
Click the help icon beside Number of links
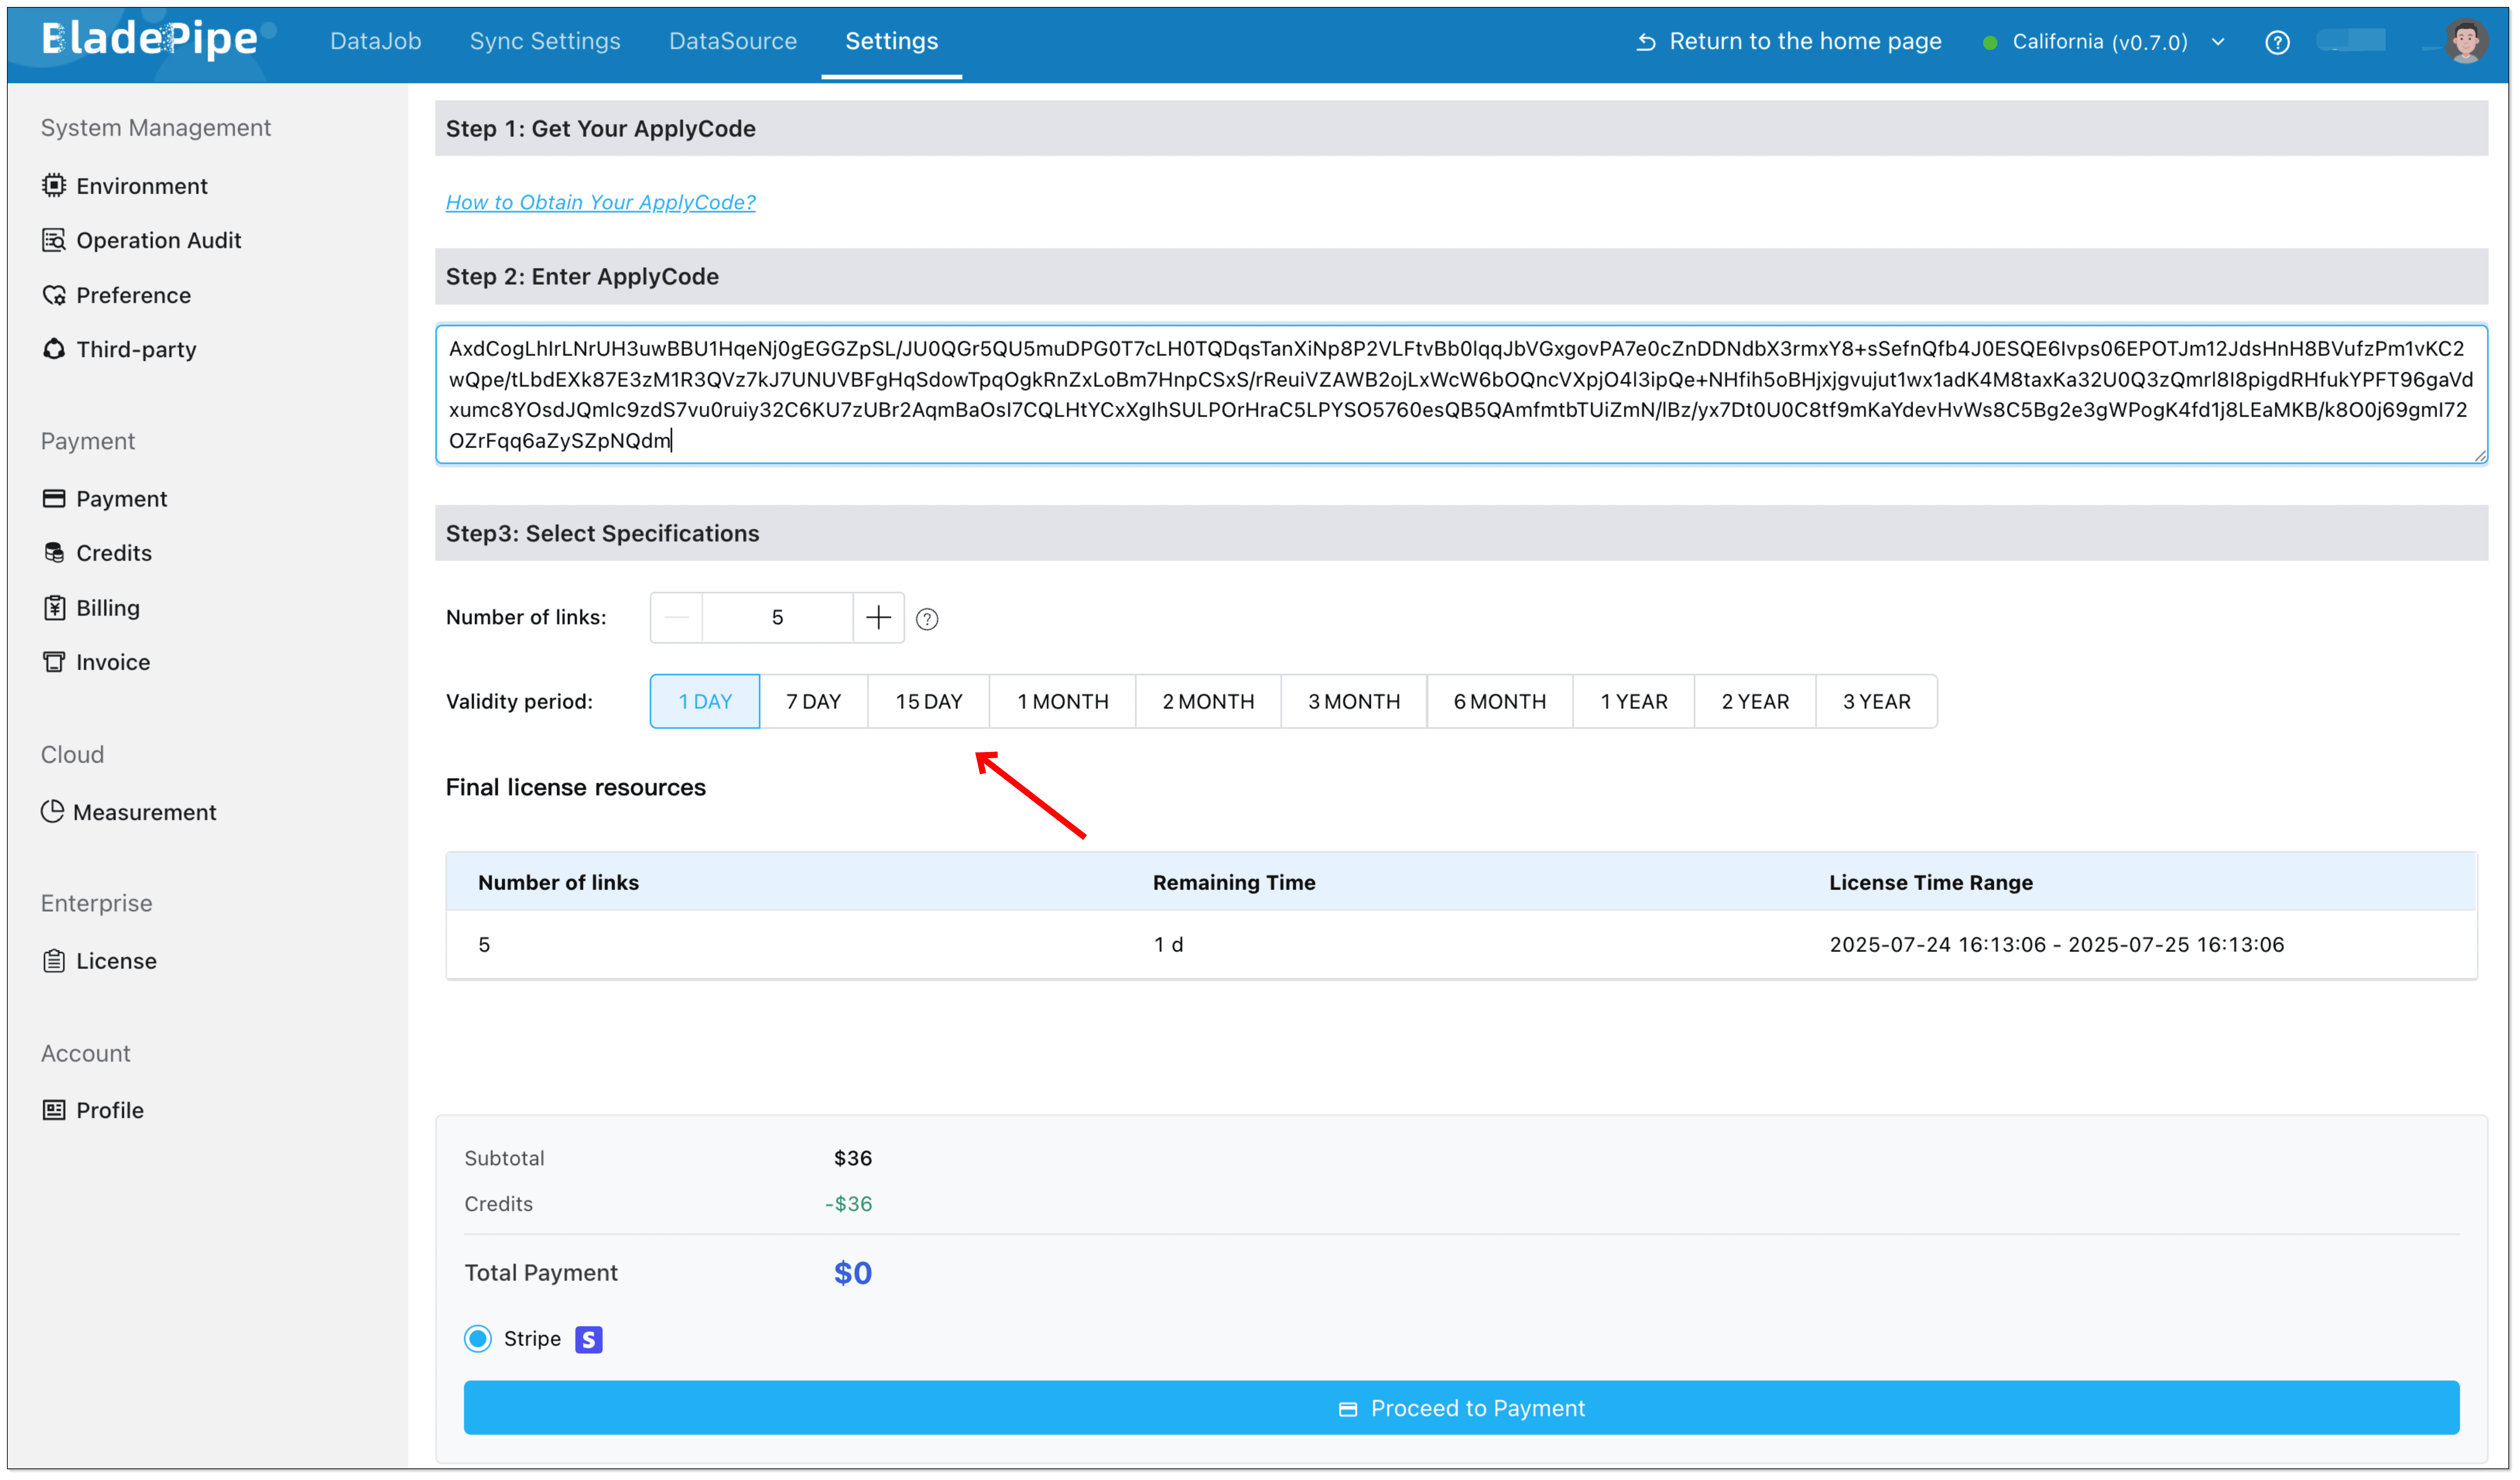927,619
